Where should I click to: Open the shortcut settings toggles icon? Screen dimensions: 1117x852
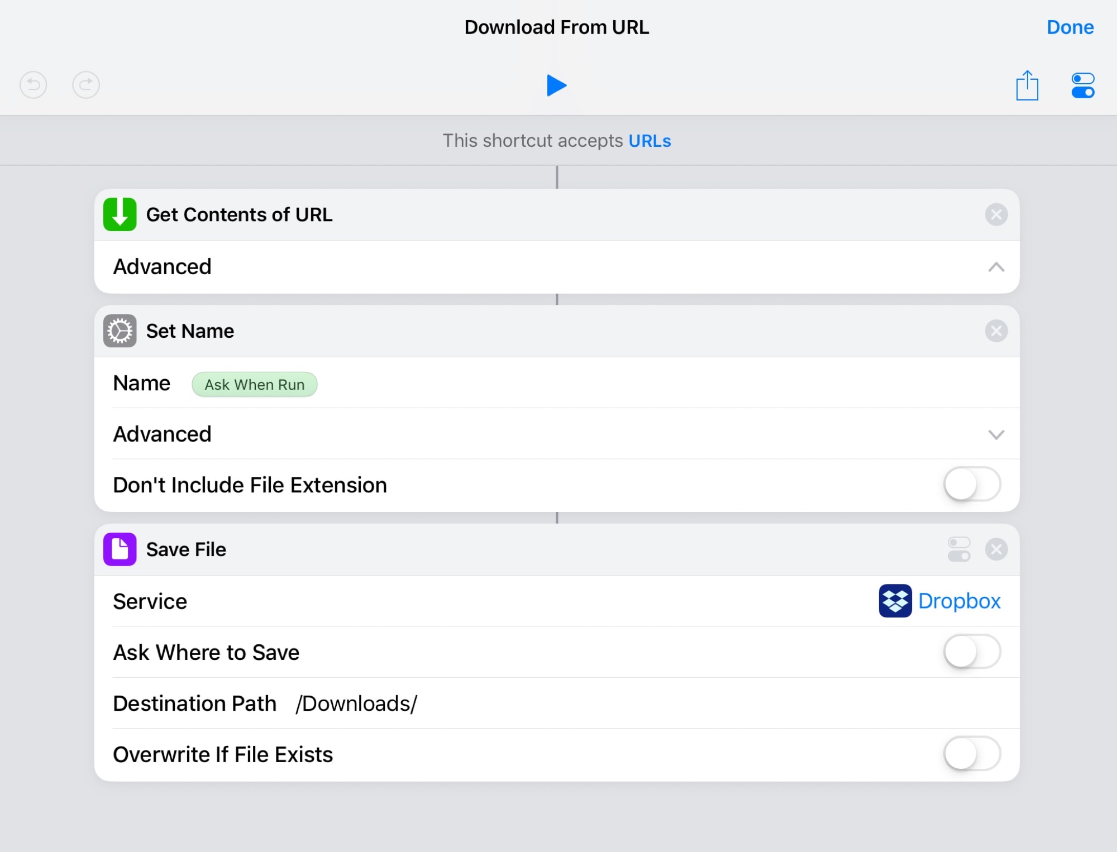pos(1082,85)
